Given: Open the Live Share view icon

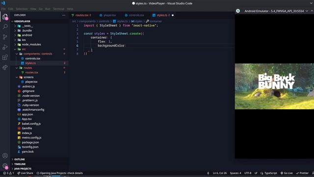Looking at the screenshot, I should coord(5,67).
